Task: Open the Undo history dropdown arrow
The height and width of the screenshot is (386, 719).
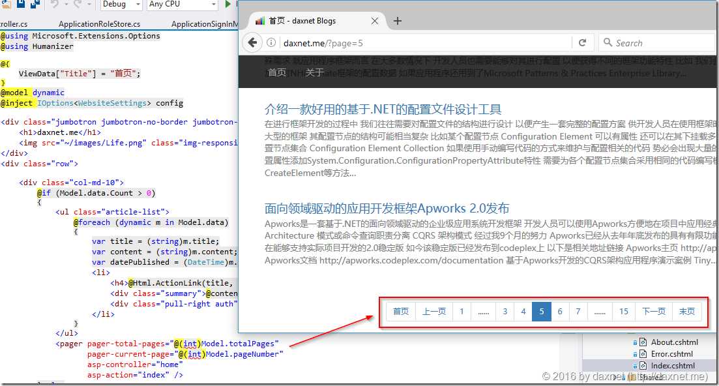Action: 66,5
